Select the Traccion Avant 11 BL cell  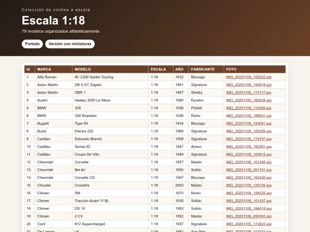click(110, 201)
